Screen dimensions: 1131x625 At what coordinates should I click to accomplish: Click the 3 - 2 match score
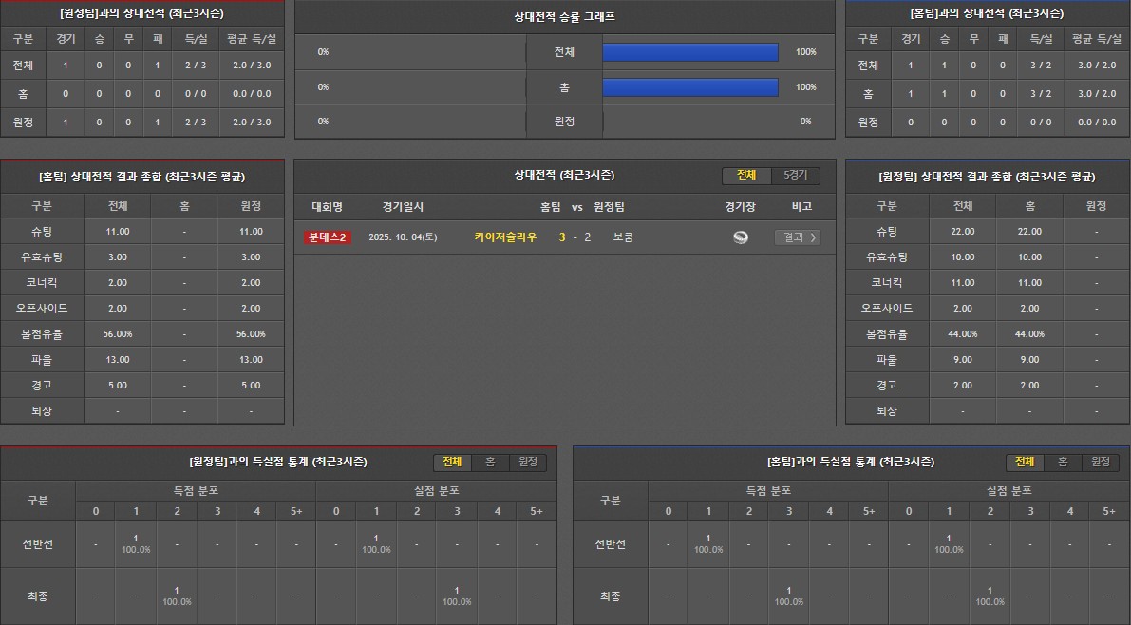(x=575, y=237)
